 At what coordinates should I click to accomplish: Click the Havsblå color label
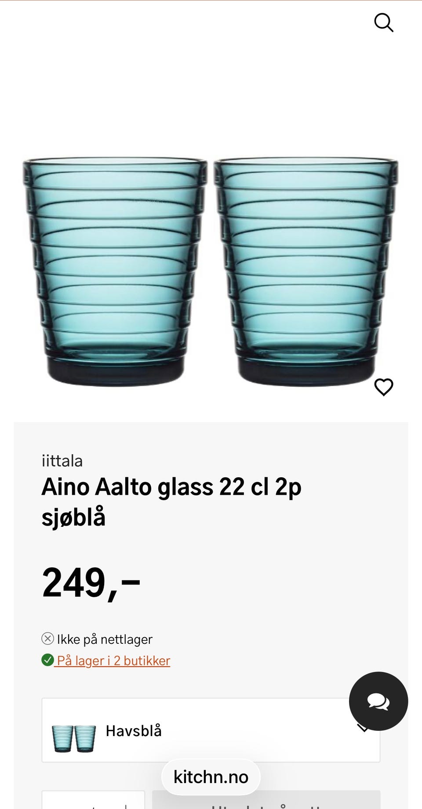[x=134, y=731]
